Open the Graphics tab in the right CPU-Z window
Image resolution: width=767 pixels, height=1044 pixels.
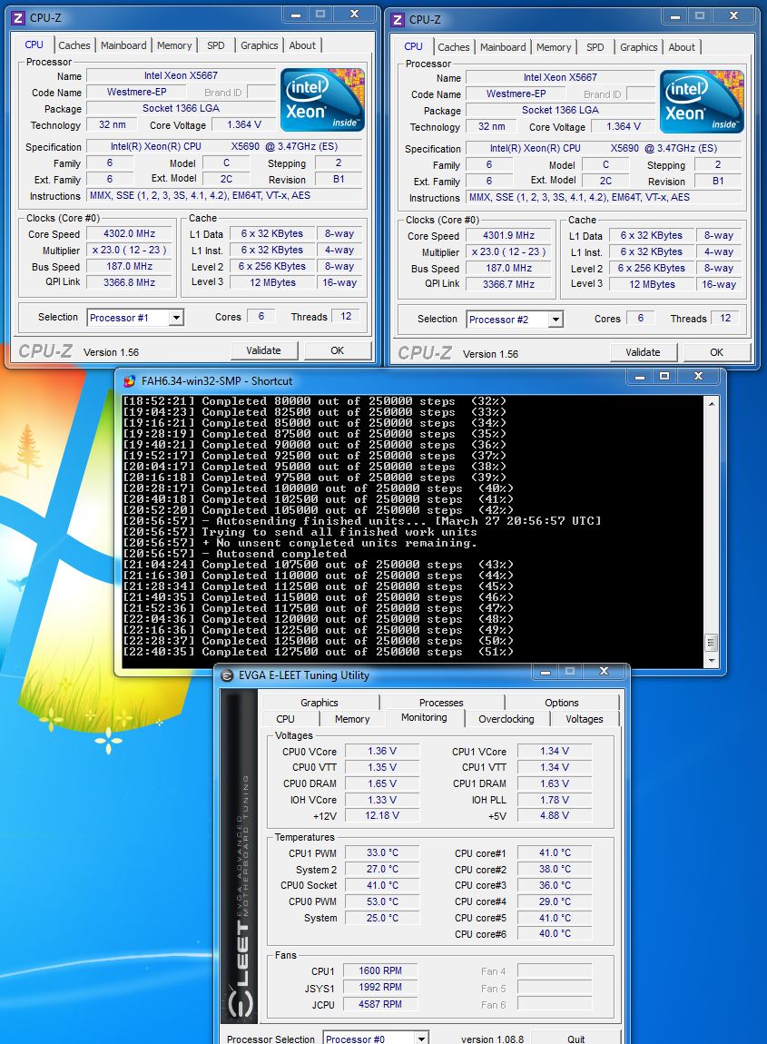tap(638, 47)
